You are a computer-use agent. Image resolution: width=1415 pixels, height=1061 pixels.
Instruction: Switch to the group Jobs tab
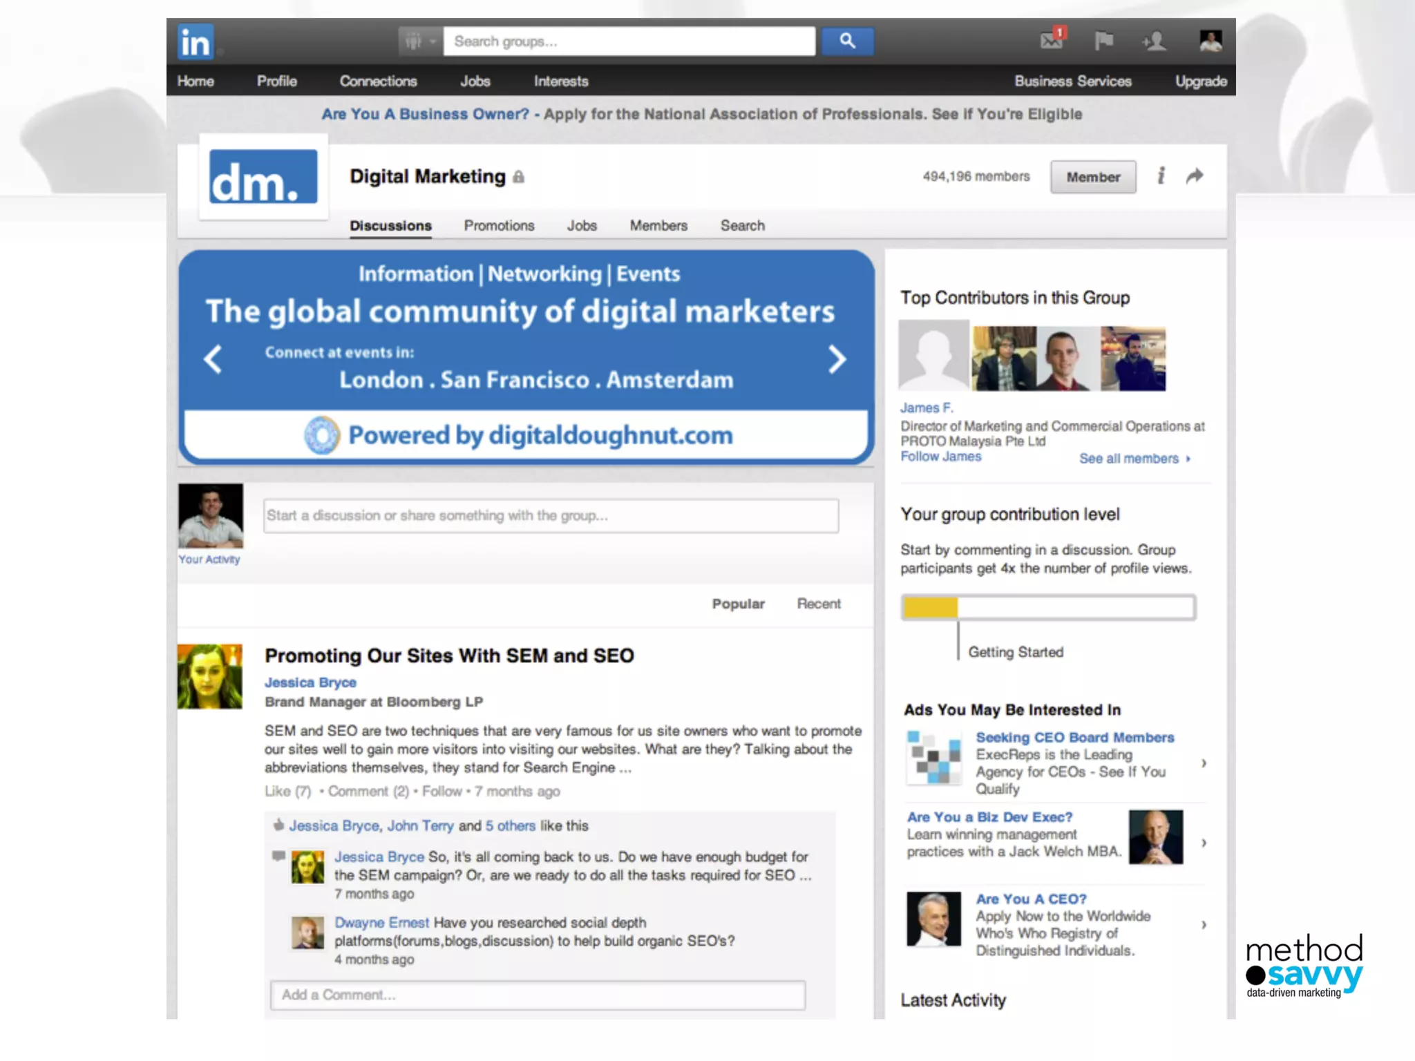point(582,225)
